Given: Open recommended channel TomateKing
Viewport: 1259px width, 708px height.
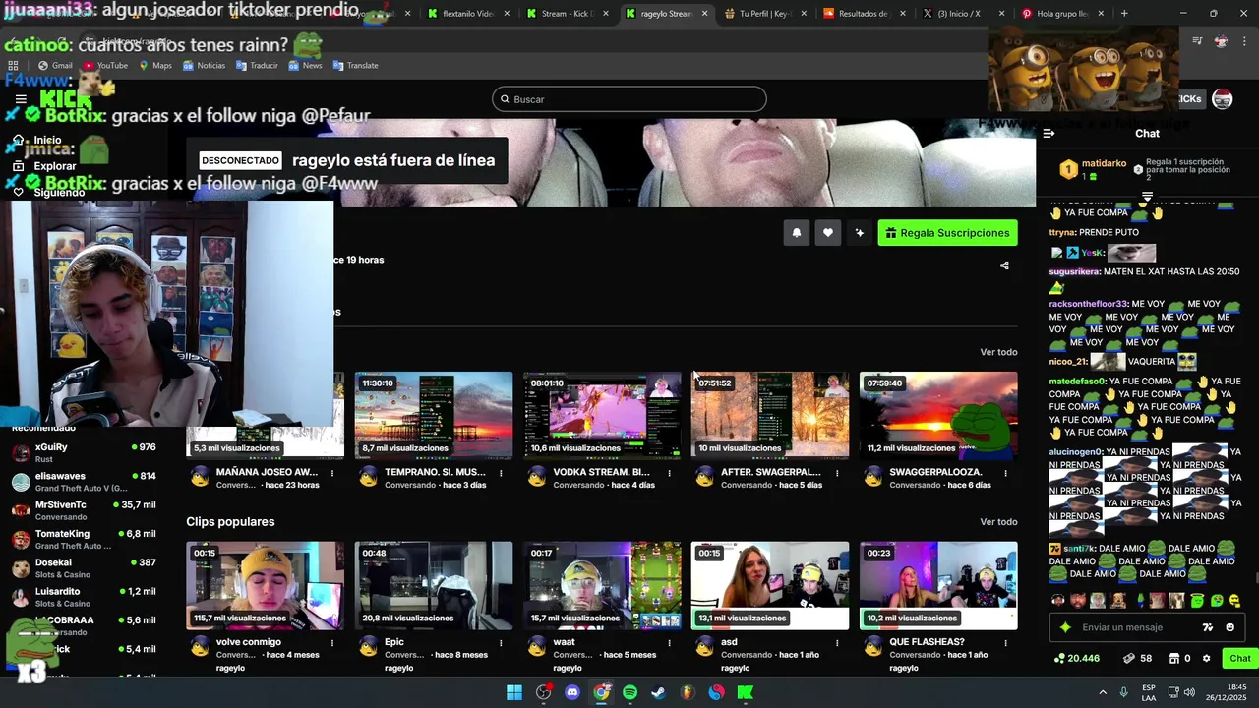Looking at the screenshot, I should pos(84,540).
